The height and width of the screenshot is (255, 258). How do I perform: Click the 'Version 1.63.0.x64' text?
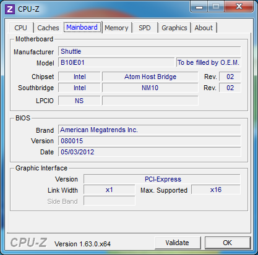tap(82, 244)
